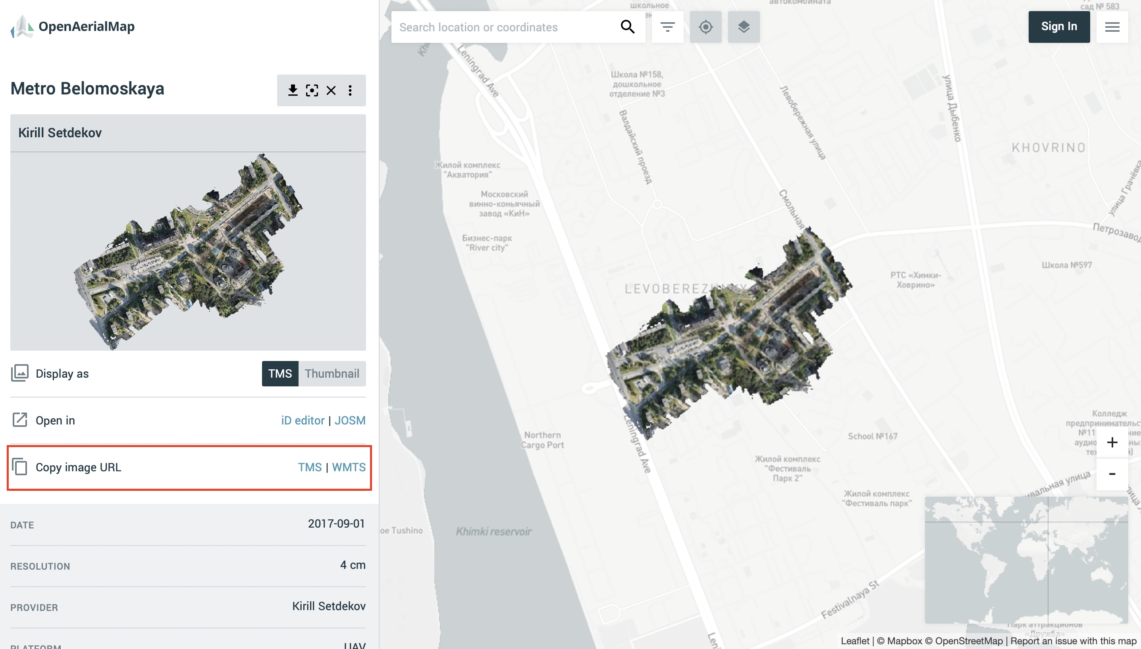1141x649 pixels.
Task: Click the close panel X icon
Action: pyautogui.click(x=332, y=89)
